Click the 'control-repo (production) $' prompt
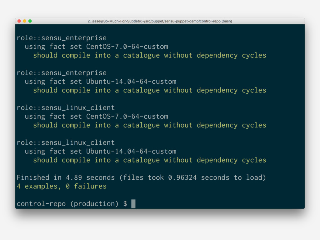The image size is (320, 240). coord(72,204)
